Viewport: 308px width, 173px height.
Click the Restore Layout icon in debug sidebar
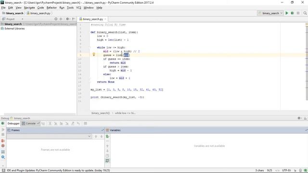point(3,152)
